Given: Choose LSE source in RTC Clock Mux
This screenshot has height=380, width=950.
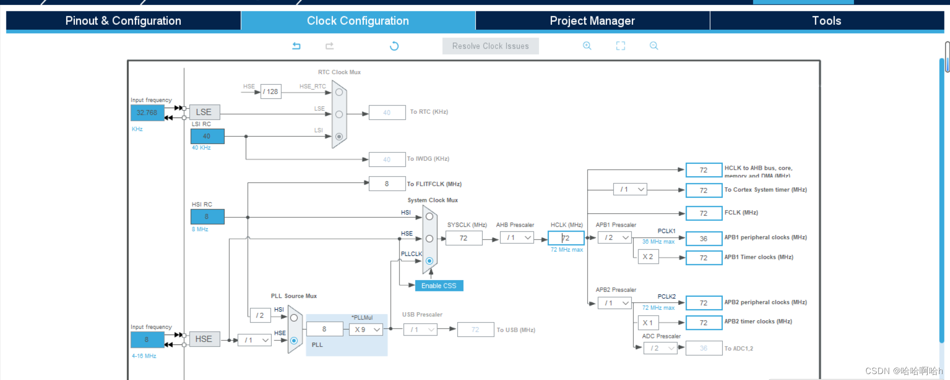Looking at the screenshot, I should point(339,114).
